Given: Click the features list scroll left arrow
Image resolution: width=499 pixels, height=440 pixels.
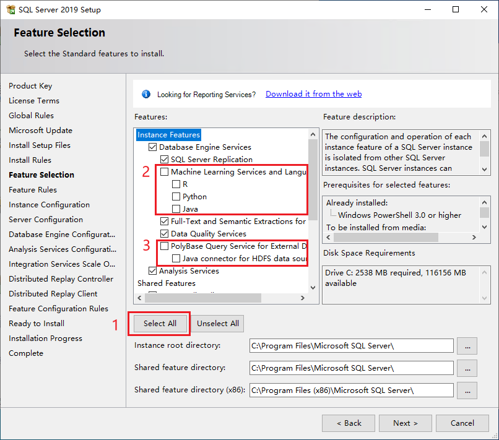Looking at the screenshot, I should (139, 298).
